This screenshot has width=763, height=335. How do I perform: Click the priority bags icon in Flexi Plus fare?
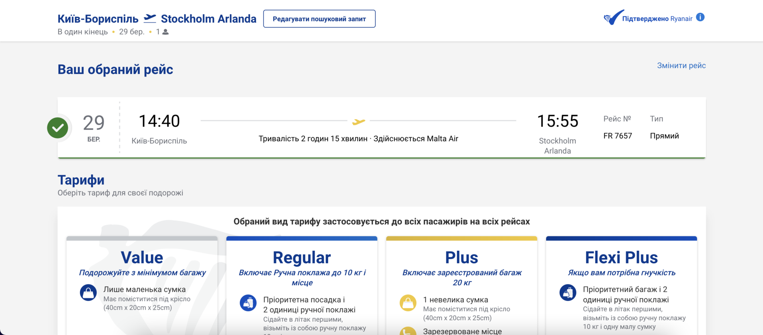(568, 292)
